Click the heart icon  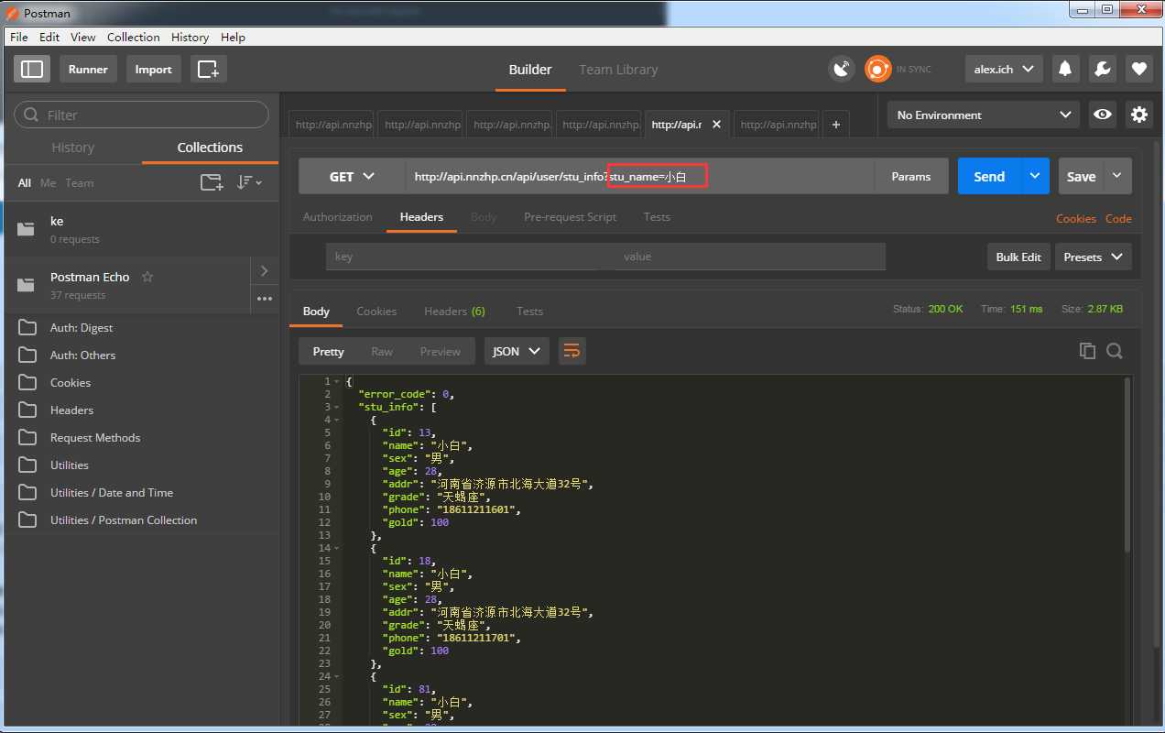[1138, 69]
